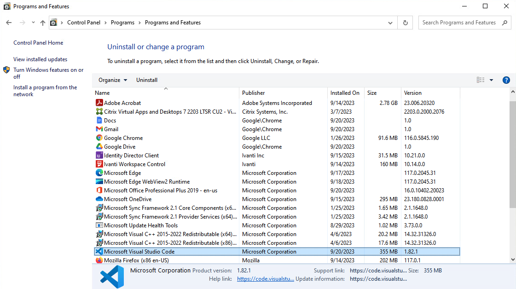Click Uninstall in the toolbar
Screen dimensions: 516x289
coord(147,80)
